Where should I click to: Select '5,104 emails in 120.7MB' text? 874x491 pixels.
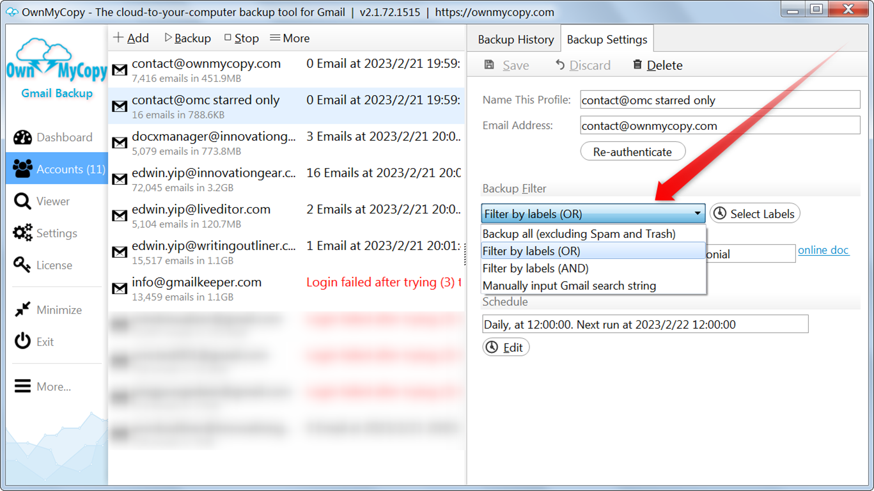click(187, 224)
